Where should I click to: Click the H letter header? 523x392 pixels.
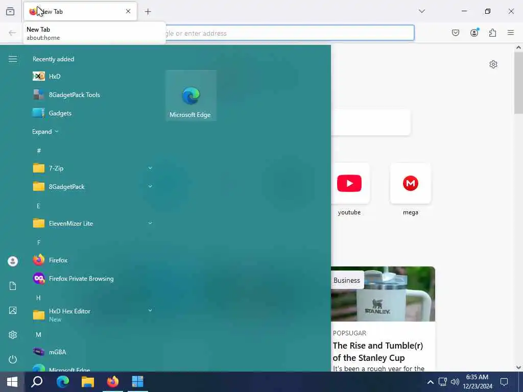[38, 298]
